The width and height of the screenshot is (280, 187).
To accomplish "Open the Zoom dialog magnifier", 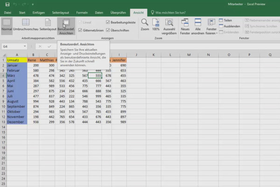I will tap(145, 25).
